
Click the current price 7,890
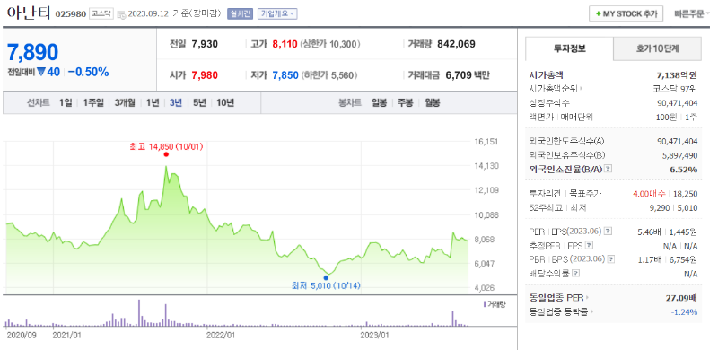coord(32,52)
